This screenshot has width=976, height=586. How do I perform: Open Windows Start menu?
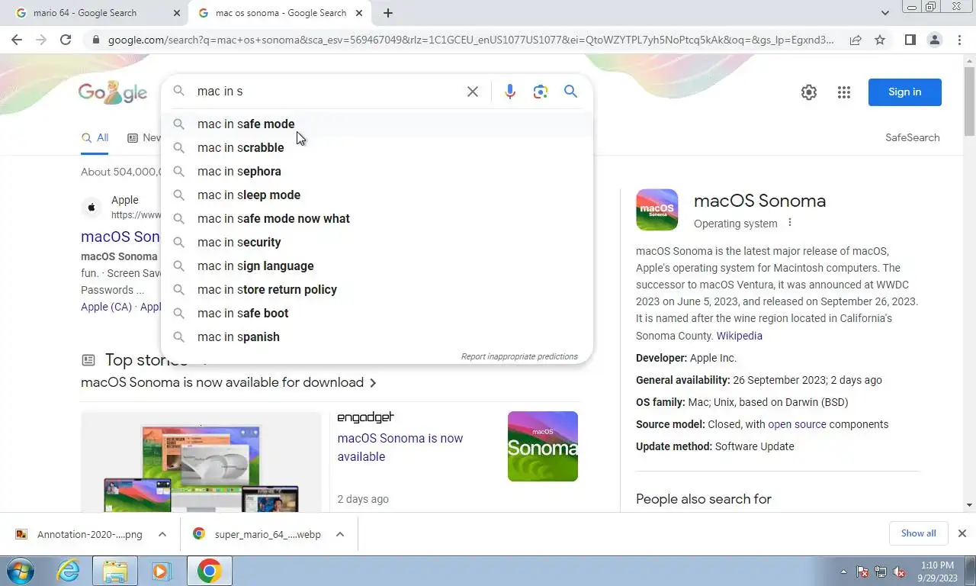(x=21, y=571)
